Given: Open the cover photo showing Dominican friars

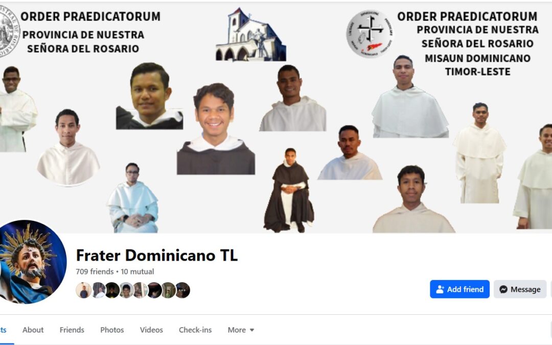Looking at the screenshot, I should [x=276, y=117].
